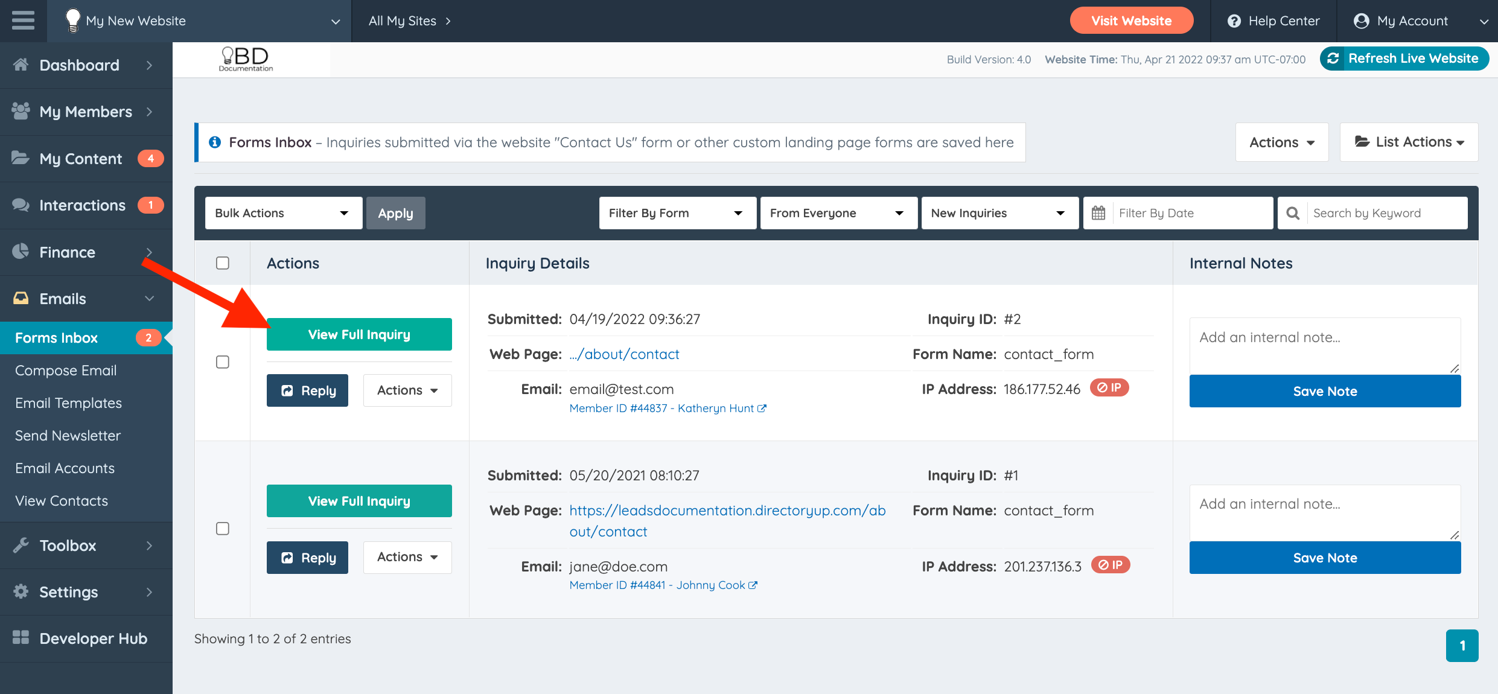
Task: Click the search magnifier icon
Action: (1293, 213)
